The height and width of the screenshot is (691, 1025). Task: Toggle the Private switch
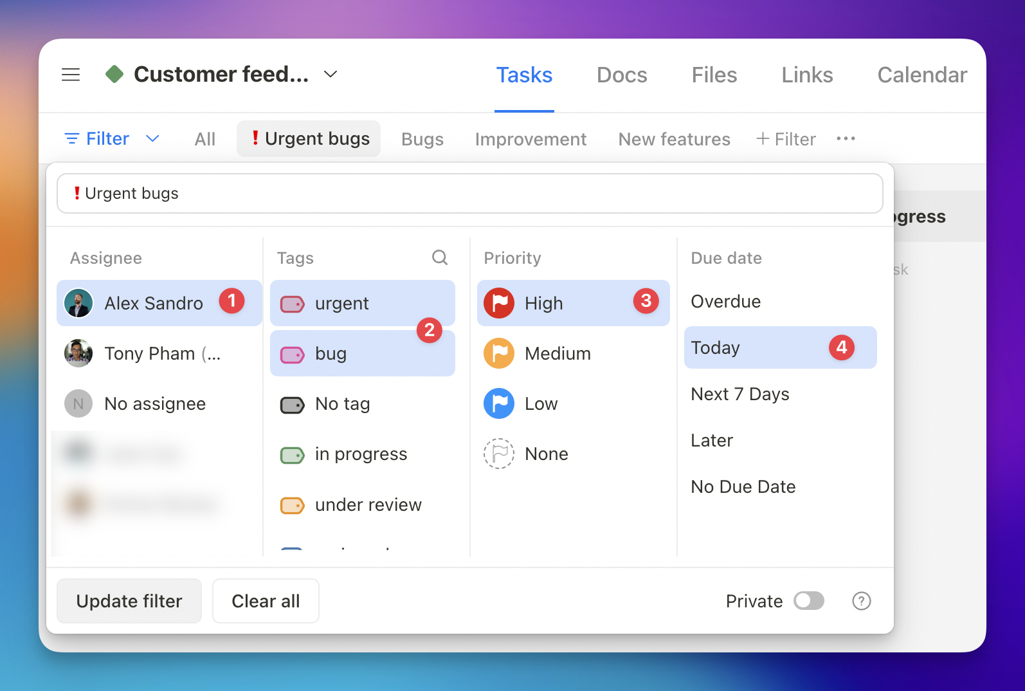coord(809,601)
